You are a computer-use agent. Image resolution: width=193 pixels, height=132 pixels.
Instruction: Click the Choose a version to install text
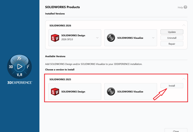pos(60,70)
